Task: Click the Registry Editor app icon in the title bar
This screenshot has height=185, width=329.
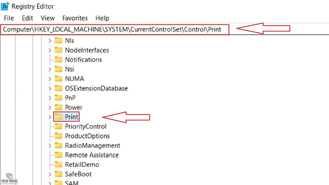Action: [x=5, y=6]
